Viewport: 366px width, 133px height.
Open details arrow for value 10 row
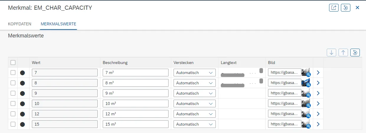318,104
